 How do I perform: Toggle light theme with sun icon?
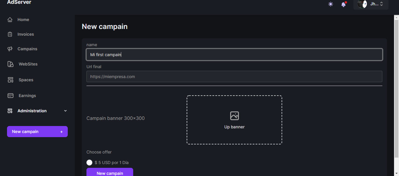pos(331,4)
